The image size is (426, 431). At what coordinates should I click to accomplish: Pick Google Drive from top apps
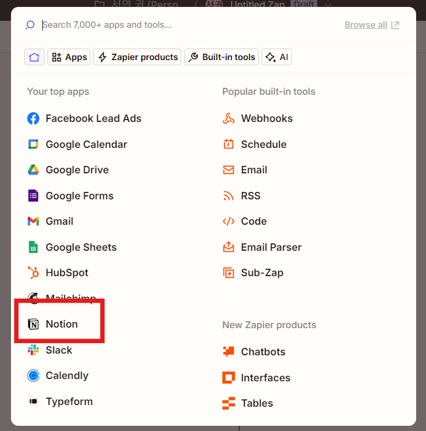point(77,170)
